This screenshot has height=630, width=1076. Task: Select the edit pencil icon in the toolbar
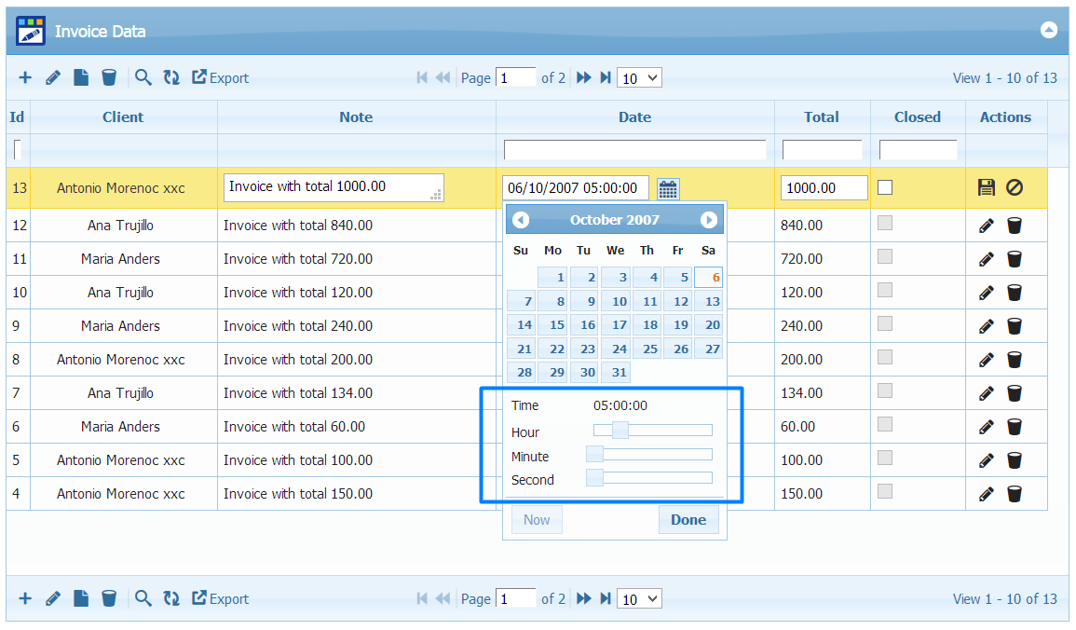coord(53,77)
